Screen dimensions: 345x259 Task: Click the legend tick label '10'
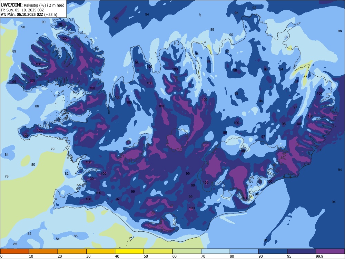[31, 256]
